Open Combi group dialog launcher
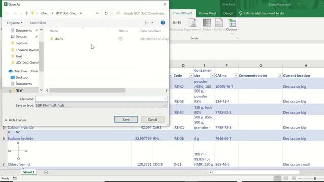This screenshot has height=182, width=324. (237, 38)
